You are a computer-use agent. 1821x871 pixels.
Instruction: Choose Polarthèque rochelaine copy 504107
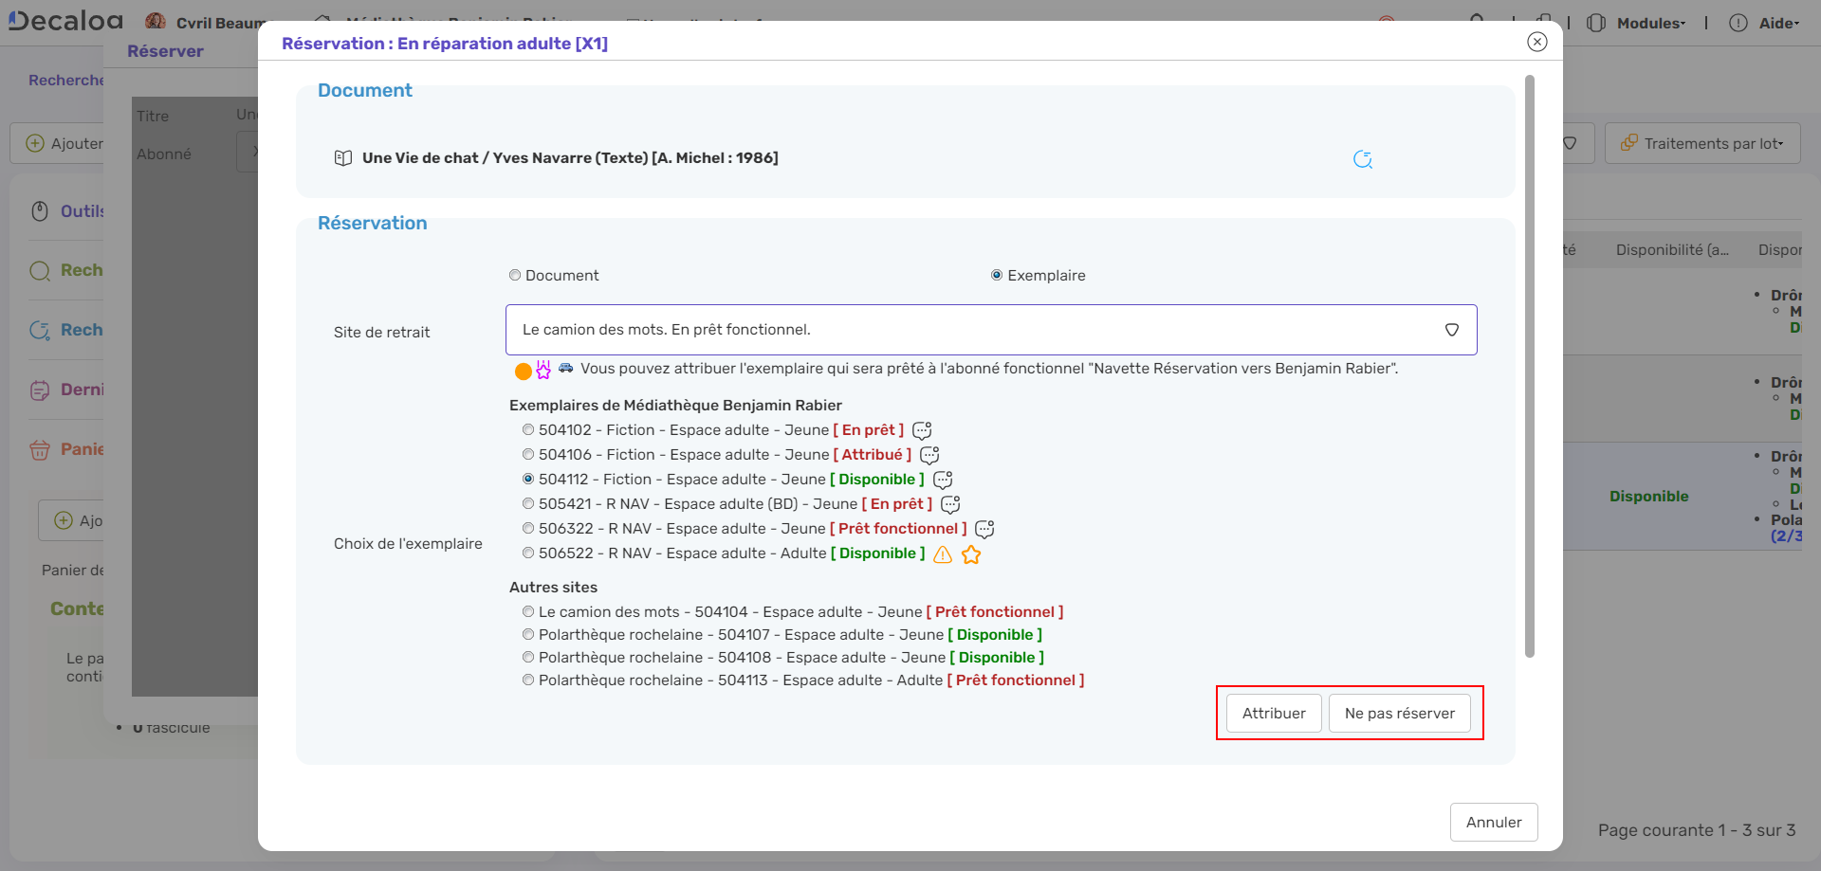click(x=528, y=635)
